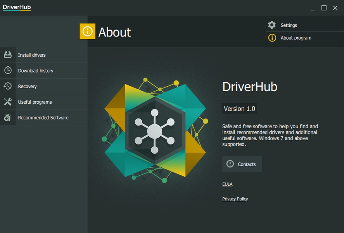Show Recommended Software page

click(43, 117)
